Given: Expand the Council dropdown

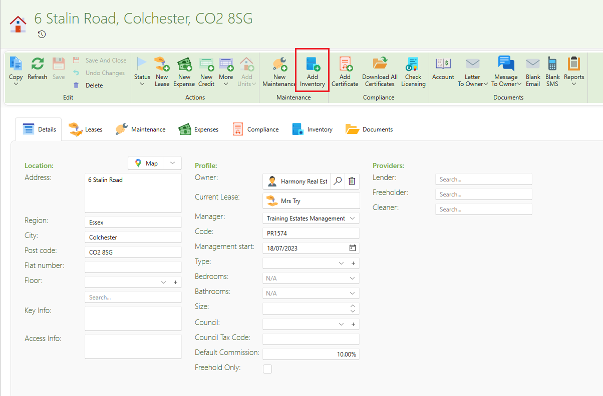Looking at the screenshot, I should [x=341, y=324].
